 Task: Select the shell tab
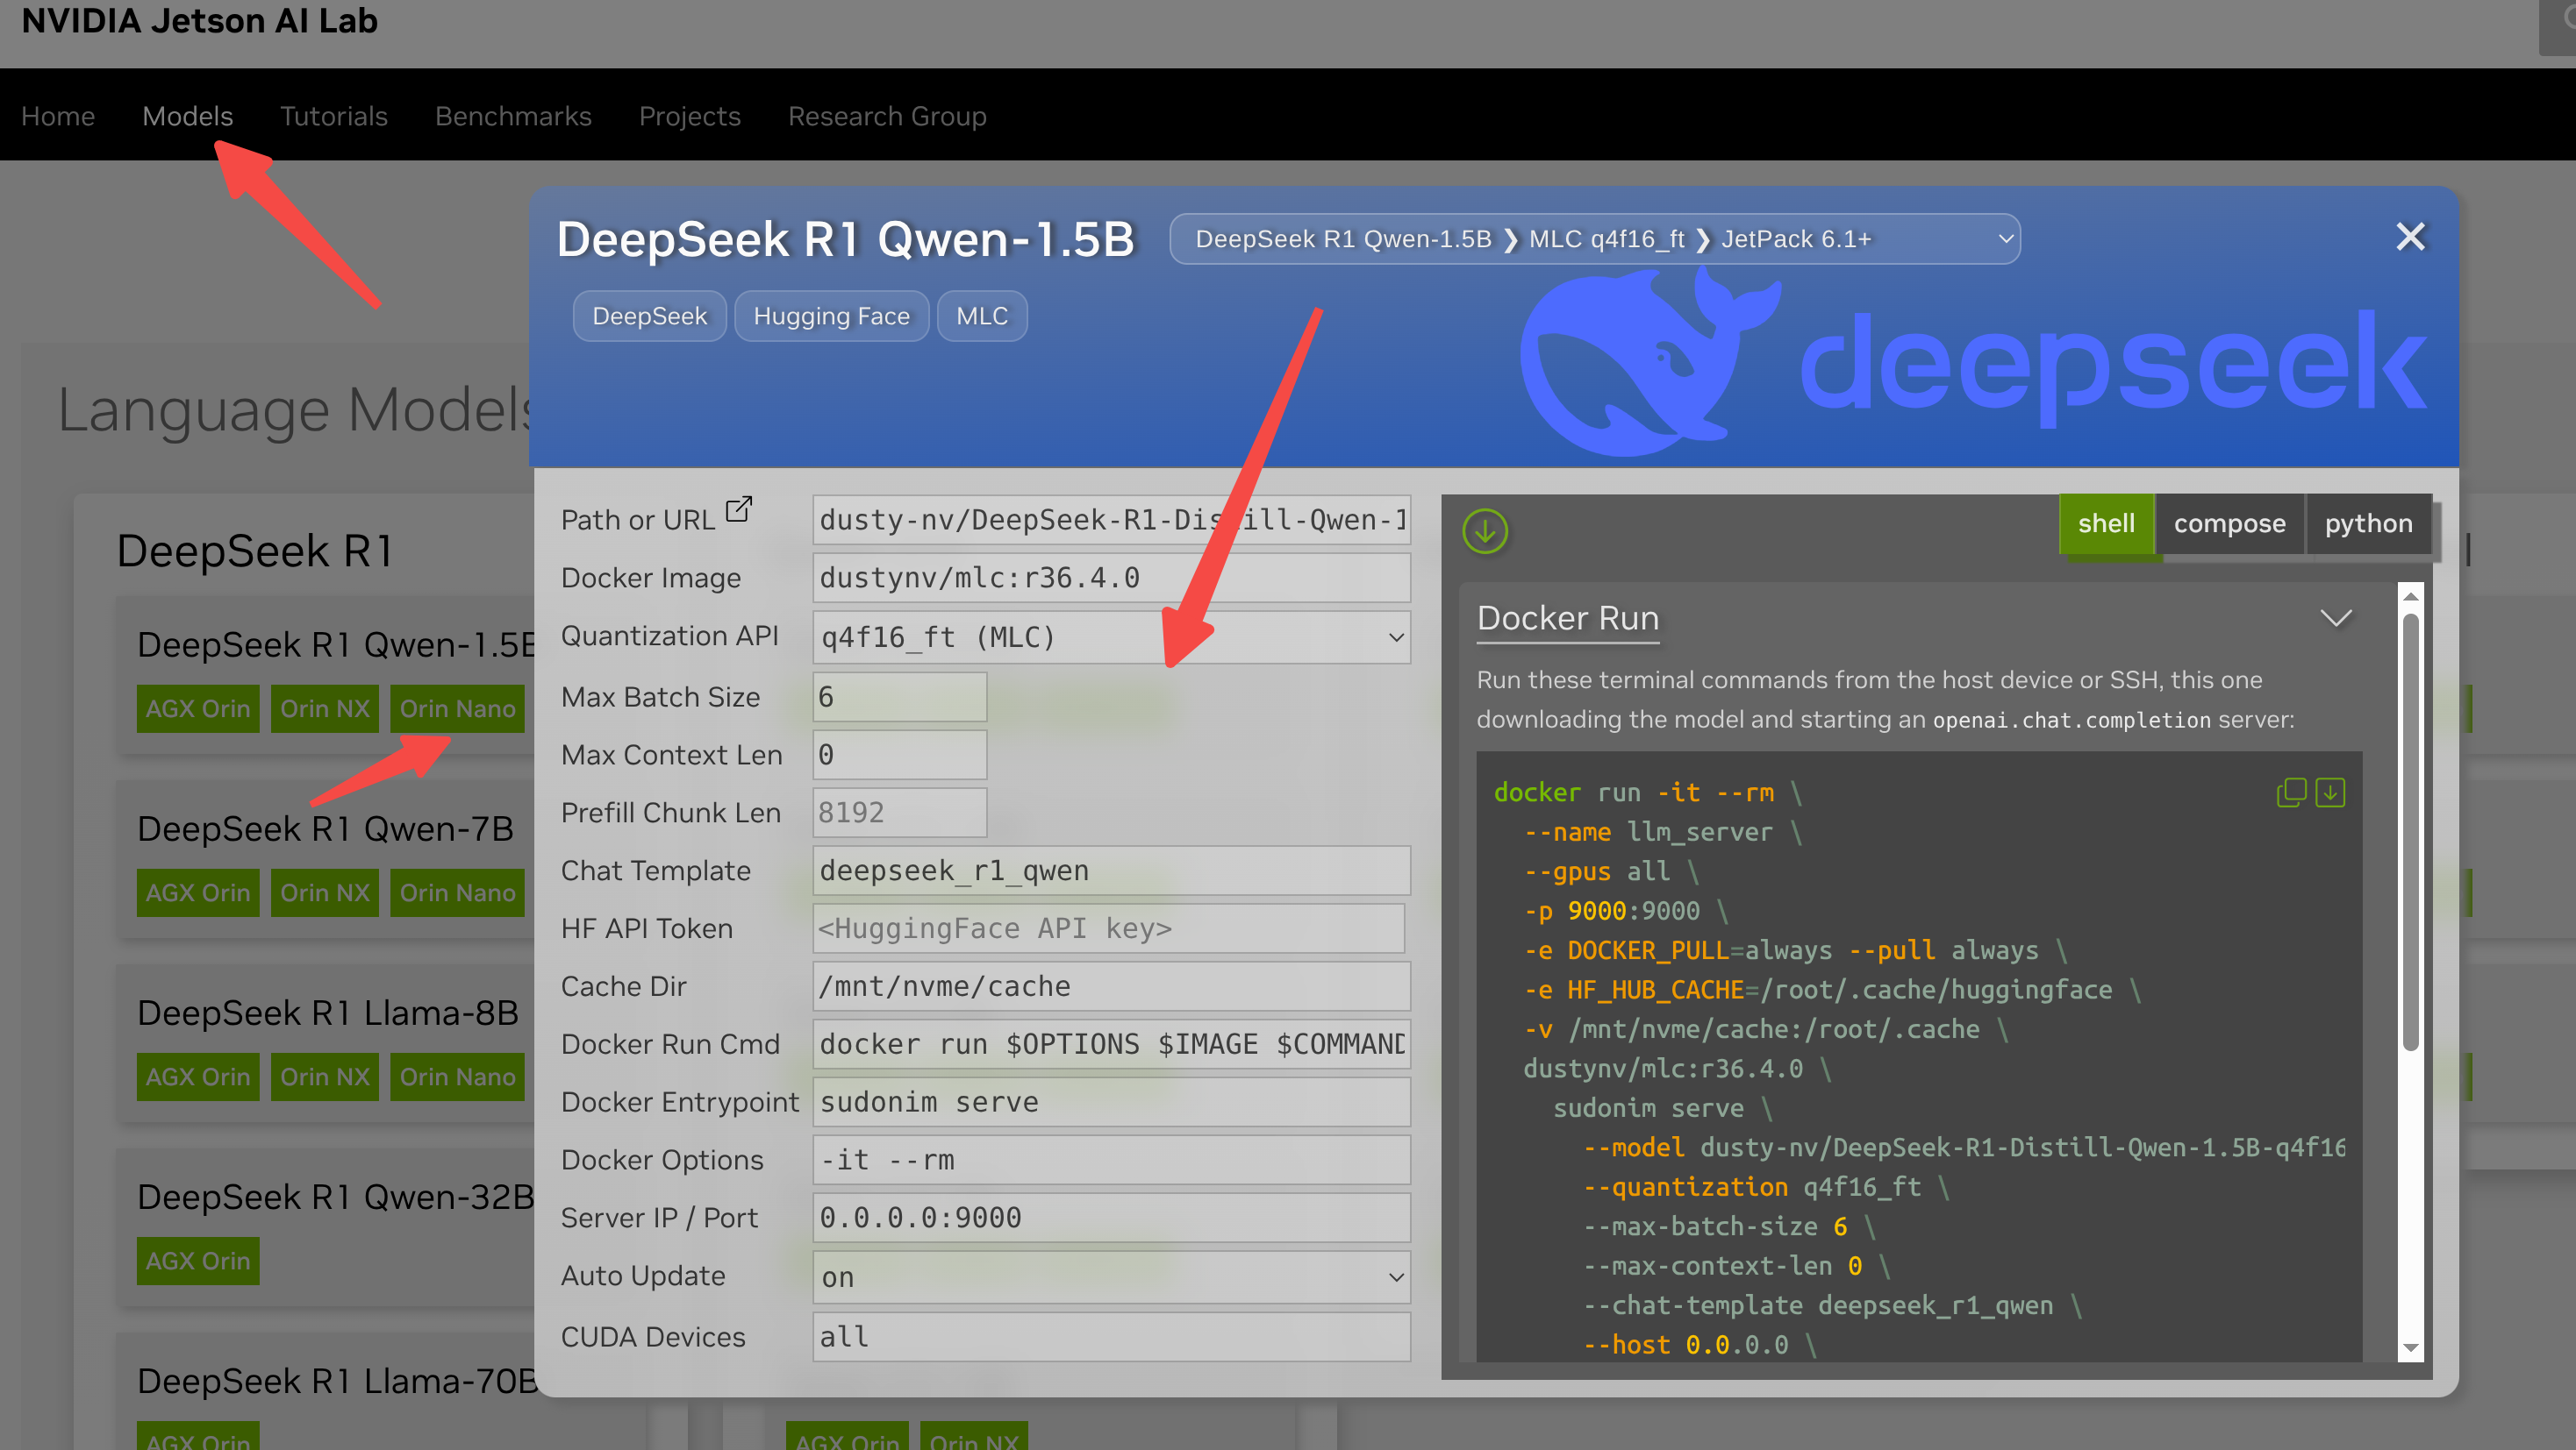pyautogui.click(x=2106, y=523)
